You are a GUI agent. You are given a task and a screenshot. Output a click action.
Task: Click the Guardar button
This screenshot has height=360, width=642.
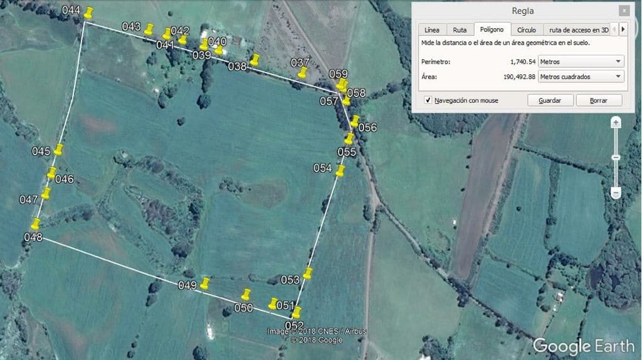pos(550,100)
